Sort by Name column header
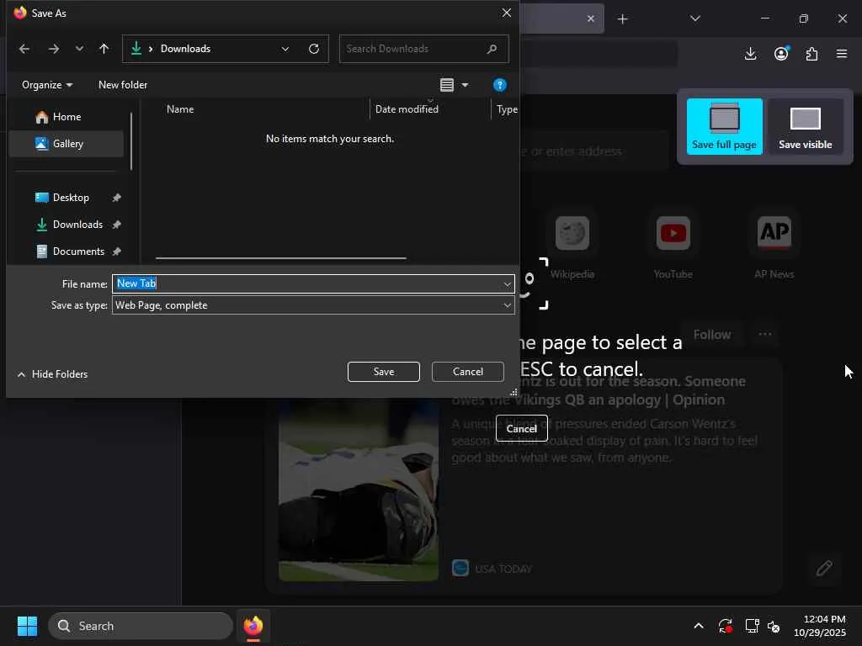Screen dimensions: 862x646 coord(180,109)
